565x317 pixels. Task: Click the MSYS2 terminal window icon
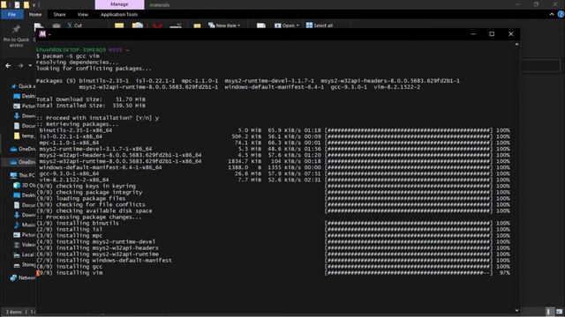42,33
